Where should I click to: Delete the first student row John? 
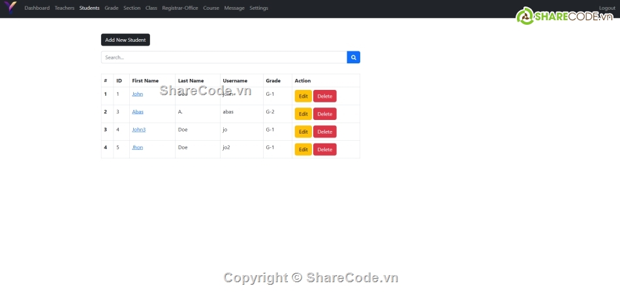pyautogui.click(x=324, y=96)
